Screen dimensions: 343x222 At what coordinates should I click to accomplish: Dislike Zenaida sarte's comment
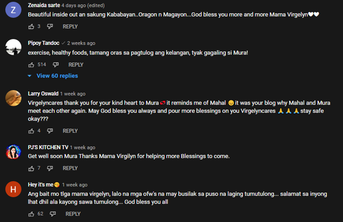(x=50, y=26)
